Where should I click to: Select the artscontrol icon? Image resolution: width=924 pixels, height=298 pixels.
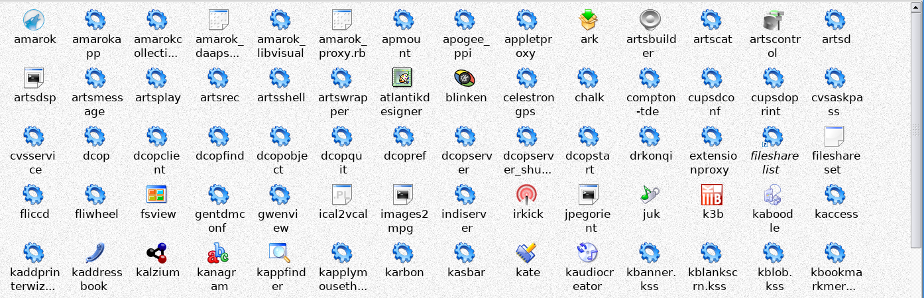click(774, 20)
